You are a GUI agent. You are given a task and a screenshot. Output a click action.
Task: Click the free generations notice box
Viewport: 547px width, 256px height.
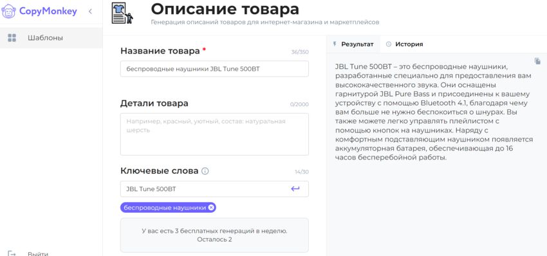pyautogui.click(x=214, y=235)
